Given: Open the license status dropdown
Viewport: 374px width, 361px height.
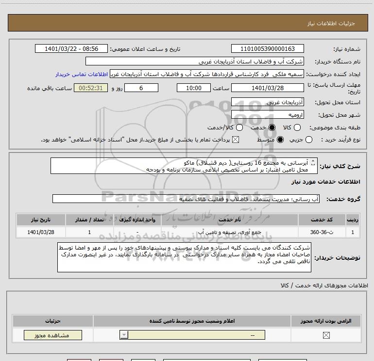Looking at the screenshot, I should click(x=192, y=335).
